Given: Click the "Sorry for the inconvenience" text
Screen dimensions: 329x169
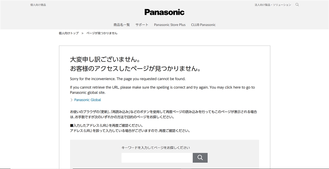Looking at the screenshot, I should [x=128, y=79].
